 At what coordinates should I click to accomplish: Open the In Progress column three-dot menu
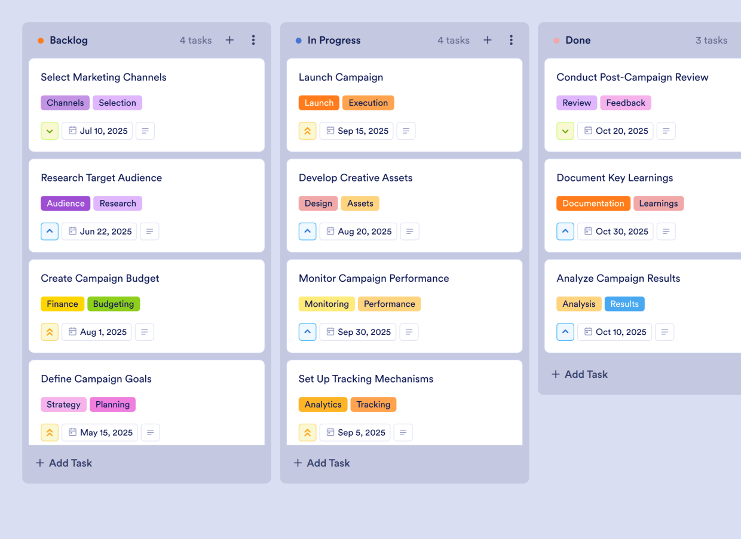click(x=512, y=40)
